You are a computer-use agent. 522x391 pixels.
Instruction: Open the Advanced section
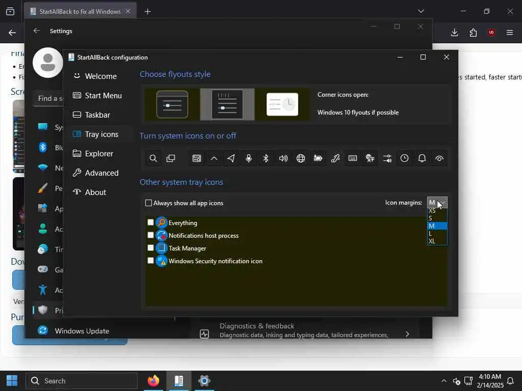tap(100, 173)
